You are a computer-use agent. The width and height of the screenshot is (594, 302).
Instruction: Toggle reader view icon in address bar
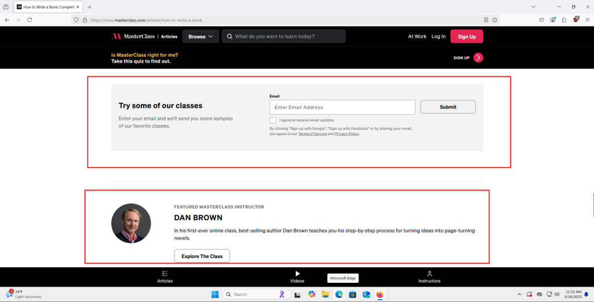[486, 20]
